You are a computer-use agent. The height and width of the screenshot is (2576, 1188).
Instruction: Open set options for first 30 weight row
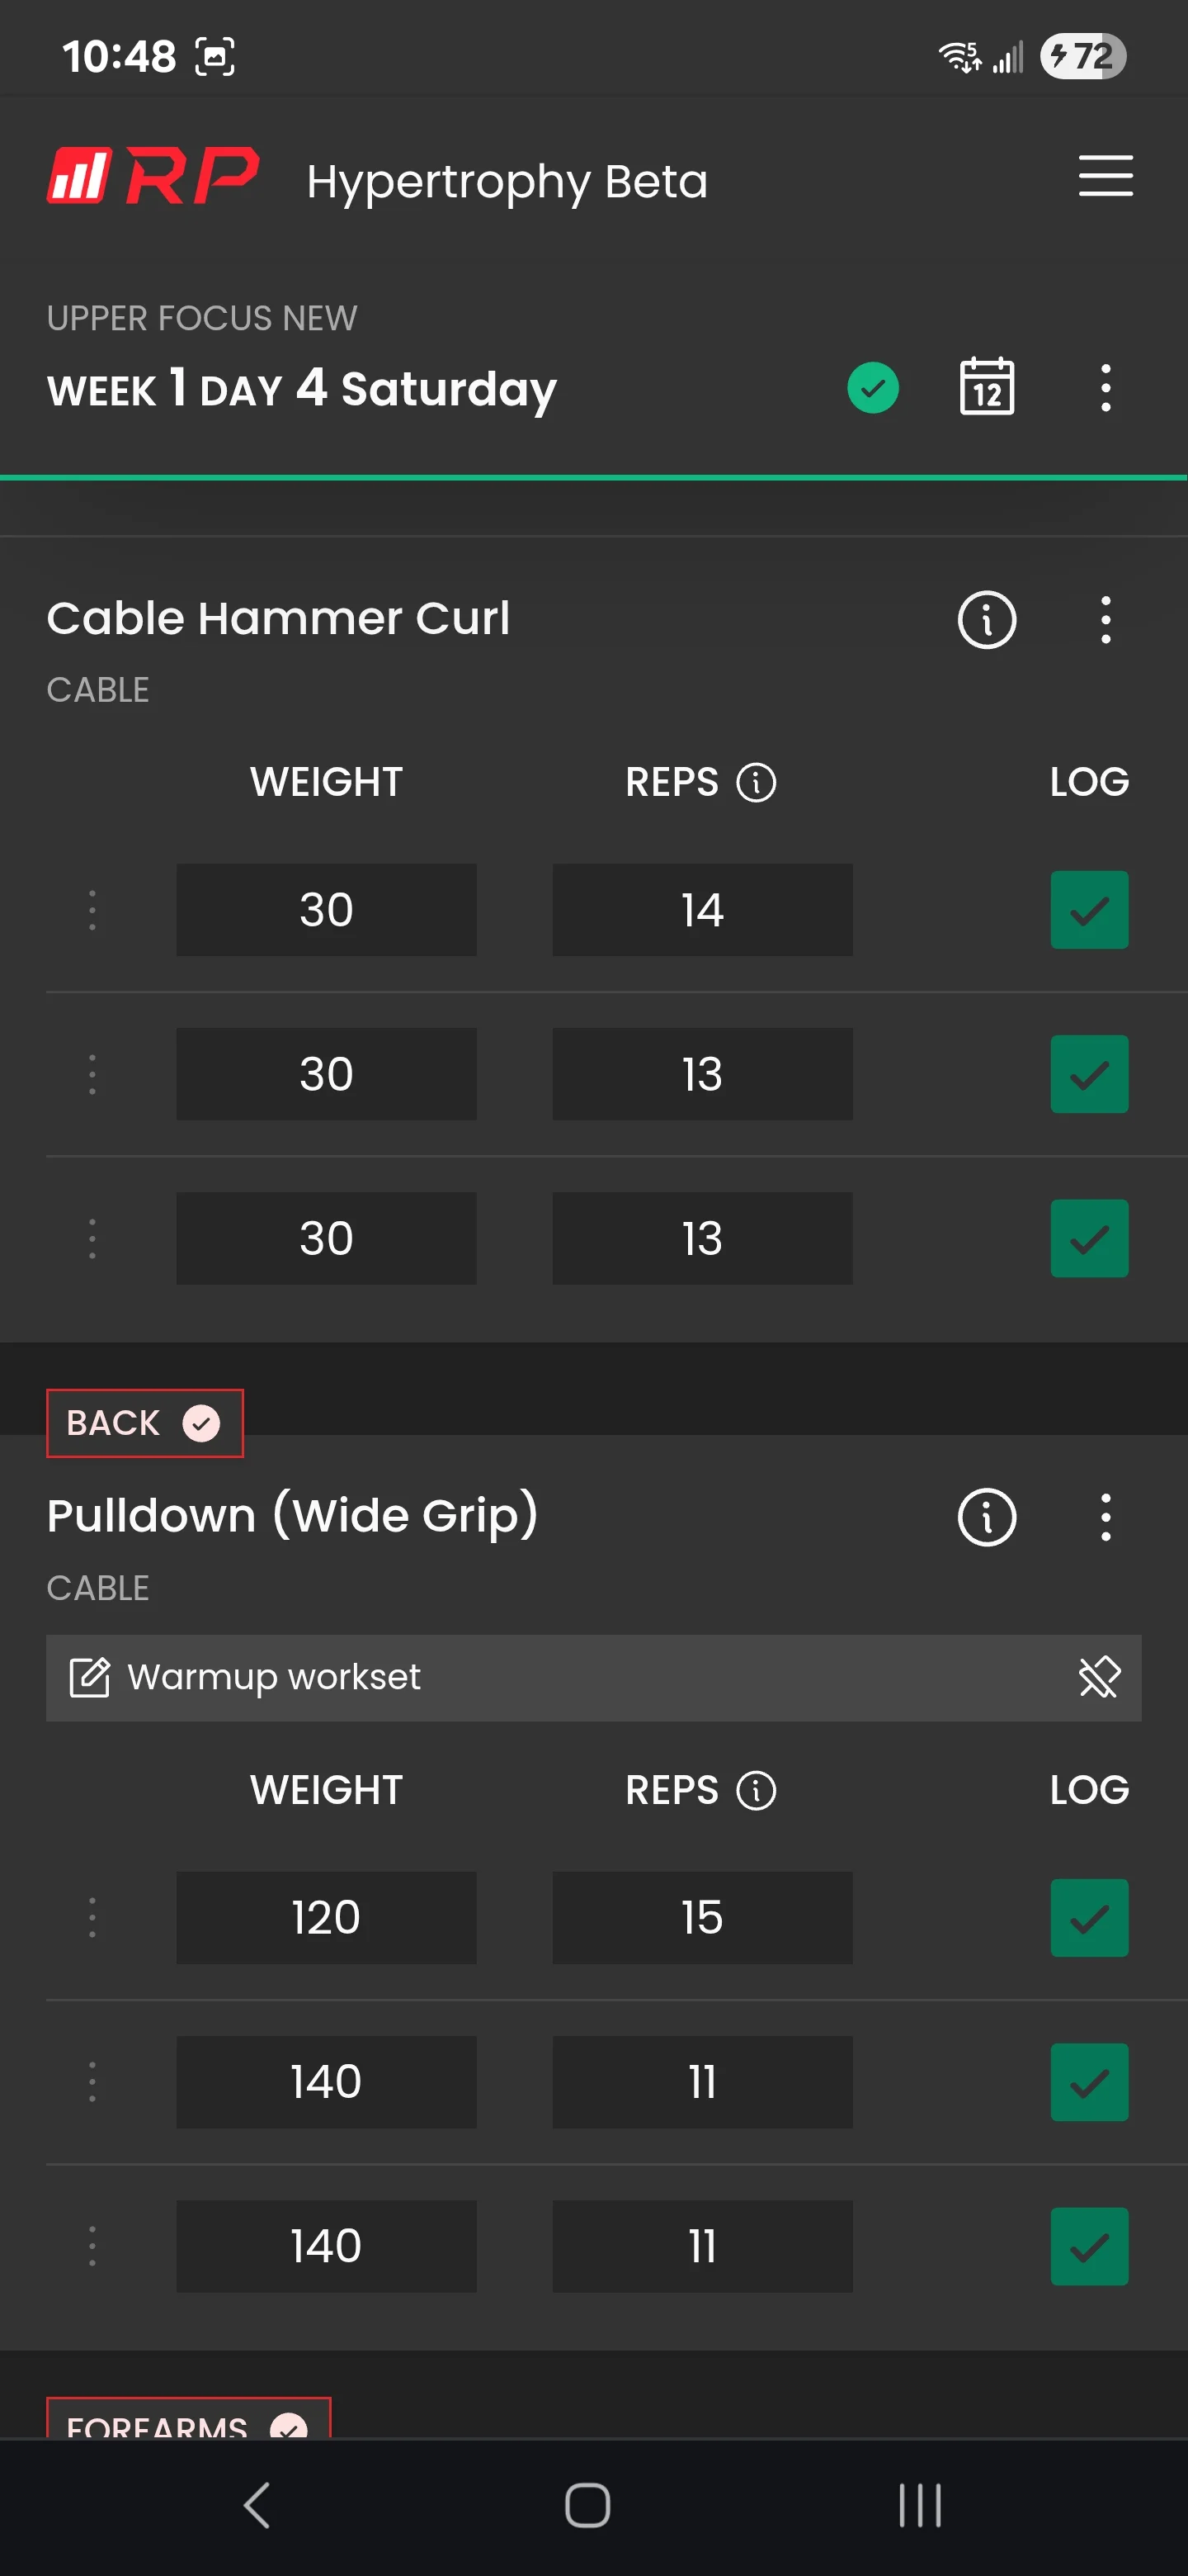pos(92,910)
